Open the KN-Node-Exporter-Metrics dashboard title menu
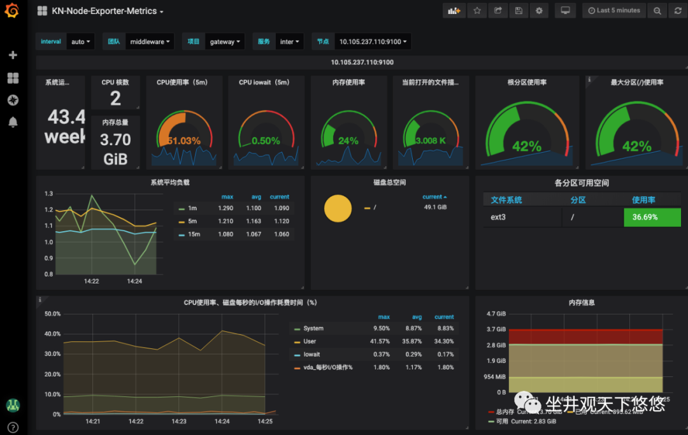The width and height of the screenshot is (688, 435). pyautogui.click(x=107, y=11)
